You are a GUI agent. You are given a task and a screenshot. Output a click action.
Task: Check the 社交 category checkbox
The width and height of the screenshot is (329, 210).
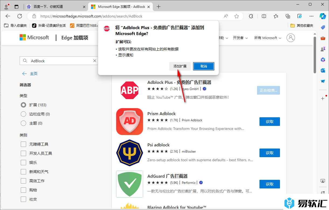pos(23,199)
